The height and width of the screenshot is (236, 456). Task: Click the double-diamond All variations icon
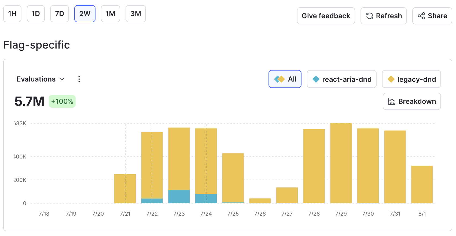point(279,79)
